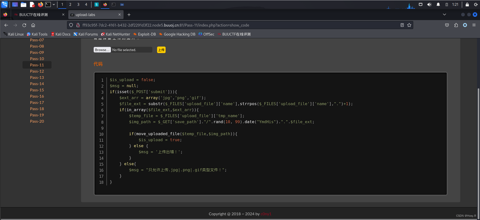Reload the current page

[24, 25]
